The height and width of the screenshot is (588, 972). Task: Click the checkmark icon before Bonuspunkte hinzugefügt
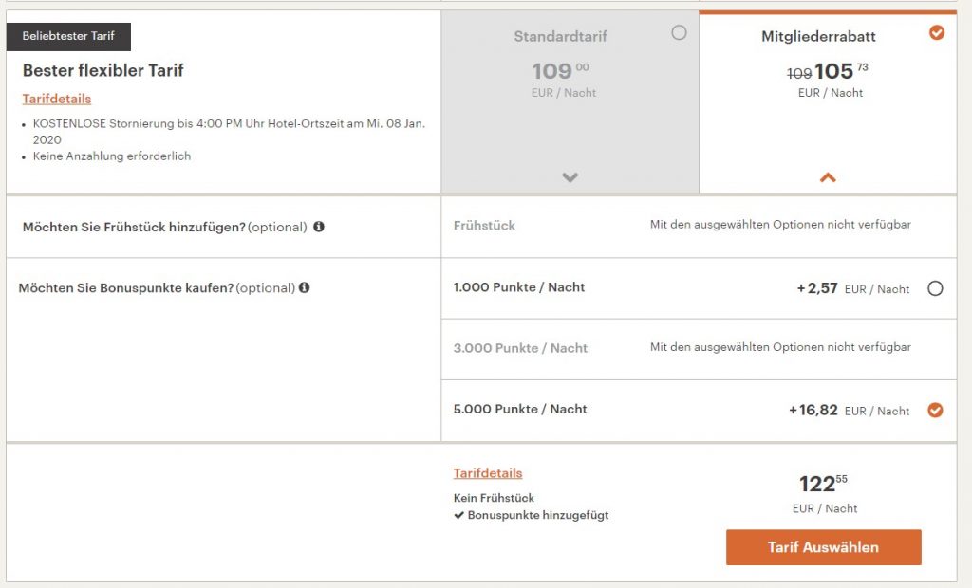click(x=458, y=516)
